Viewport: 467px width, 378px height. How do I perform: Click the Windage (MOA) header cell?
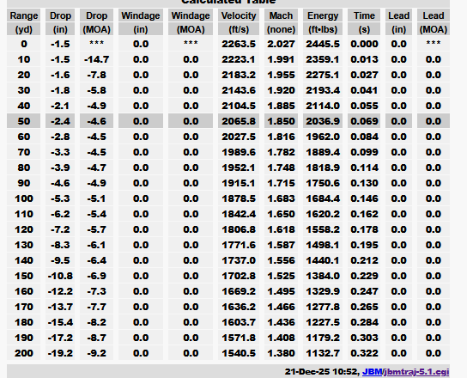pos(191,22)
